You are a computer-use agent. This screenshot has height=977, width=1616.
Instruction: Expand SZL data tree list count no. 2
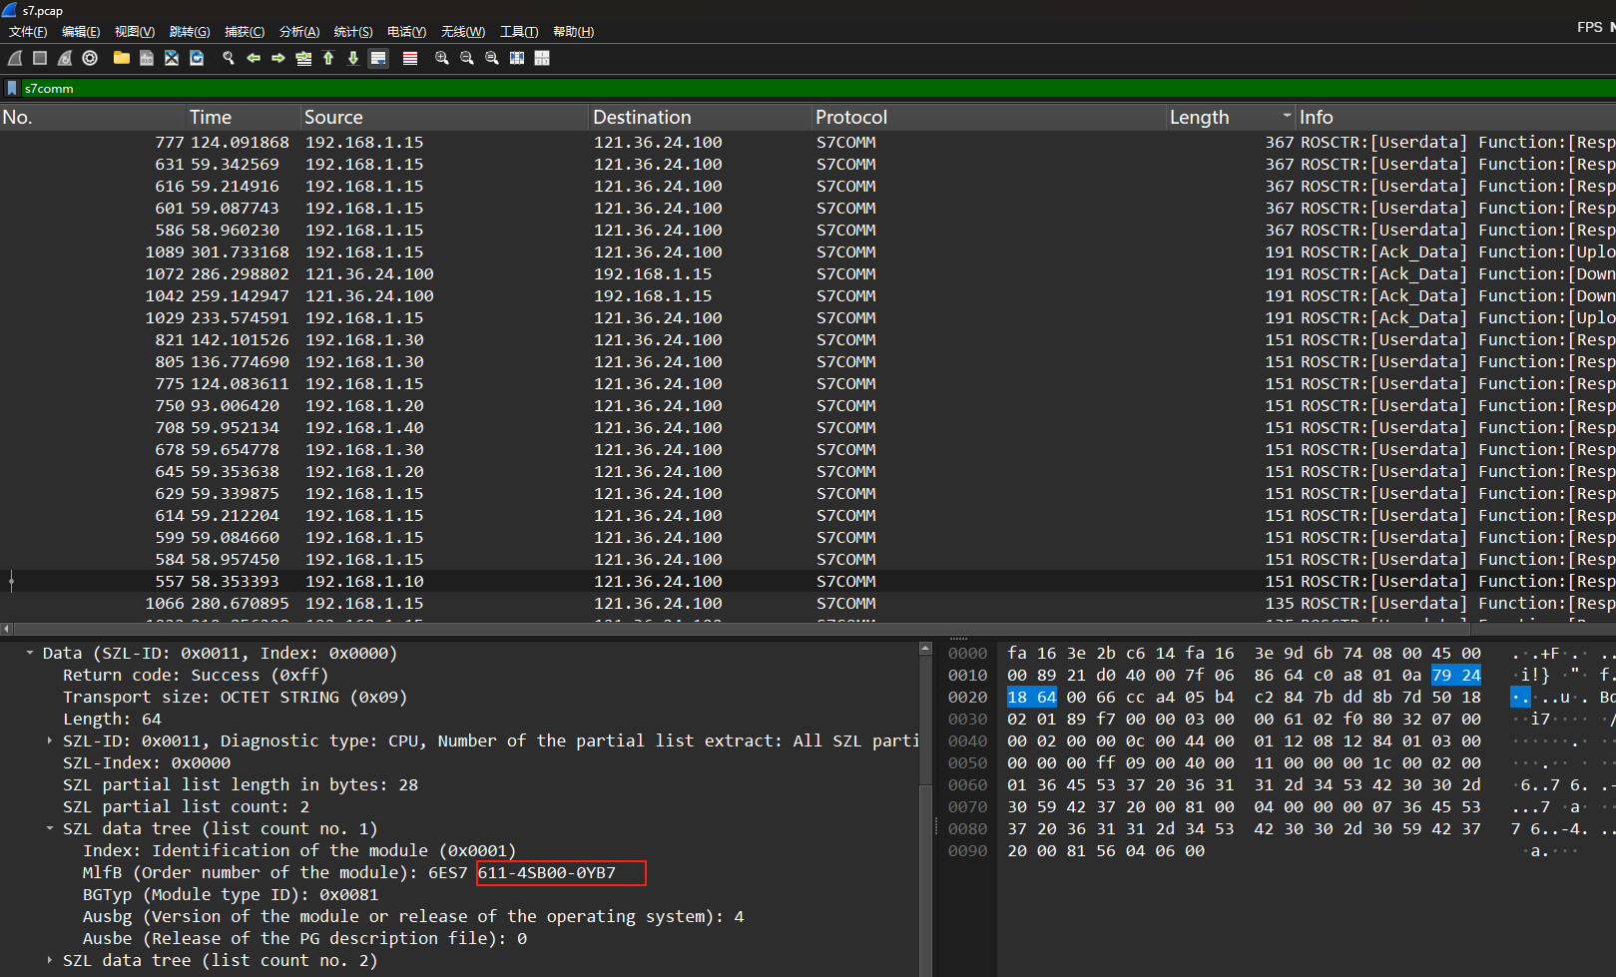(x=50, y=960)
